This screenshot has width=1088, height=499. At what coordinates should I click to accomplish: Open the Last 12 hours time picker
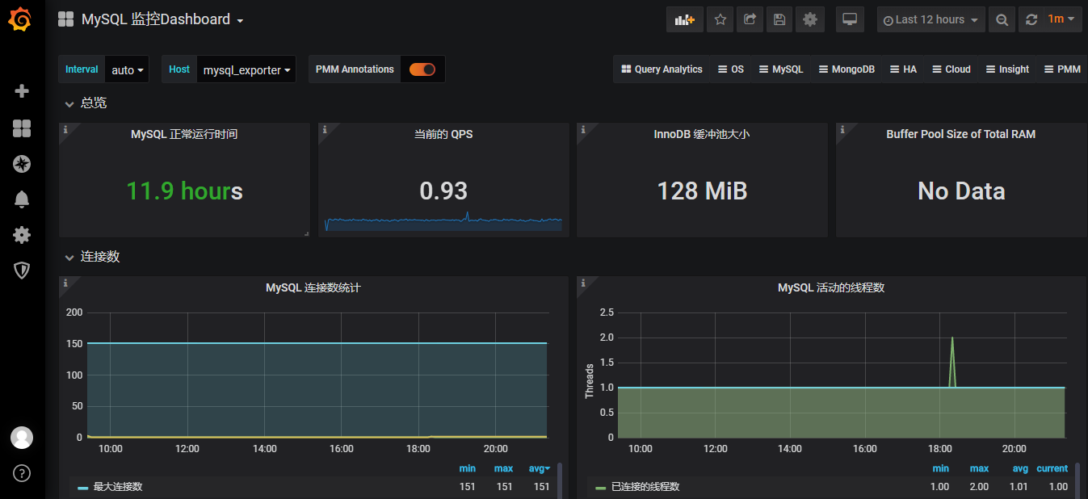pyautogui.click(x=930, y=19)
